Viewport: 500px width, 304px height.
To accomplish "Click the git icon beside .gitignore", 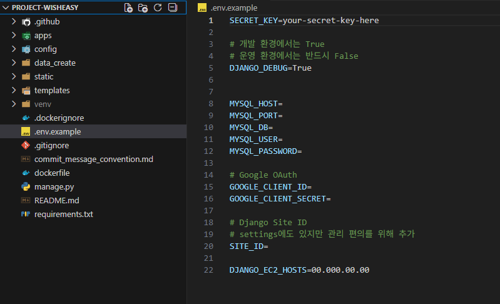I will (x=26, y=145).
